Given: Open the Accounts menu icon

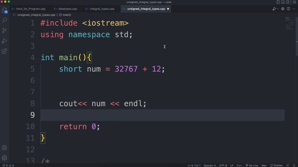Looking at the screenshot, I should click(4, 148).
